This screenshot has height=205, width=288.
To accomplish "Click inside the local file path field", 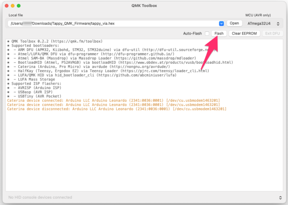I will pos(112,23).
